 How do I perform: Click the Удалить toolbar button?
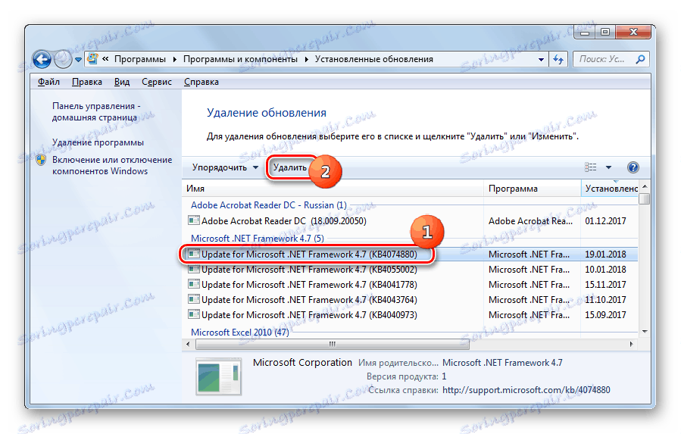(x=289, y=167)
